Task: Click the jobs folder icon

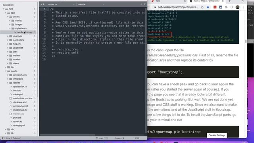Action: click(x=11, y=52)
